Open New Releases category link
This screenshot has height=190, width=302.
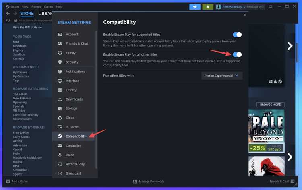tap(22, 98)
